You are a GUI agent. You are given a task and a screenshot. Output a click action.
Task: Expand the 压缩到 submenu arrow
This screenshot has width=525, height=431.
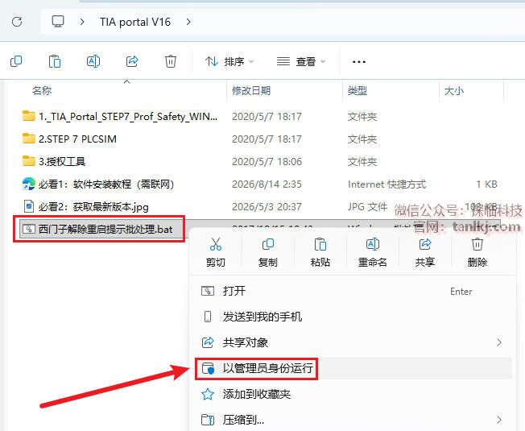pyautogui.click(x=499, y=420)
